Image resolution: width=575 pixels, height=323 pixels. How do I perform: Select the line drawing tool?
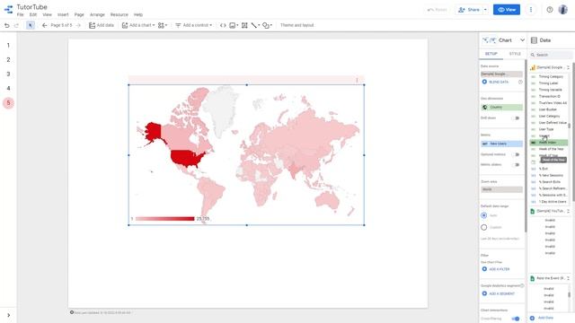(255, 25)
